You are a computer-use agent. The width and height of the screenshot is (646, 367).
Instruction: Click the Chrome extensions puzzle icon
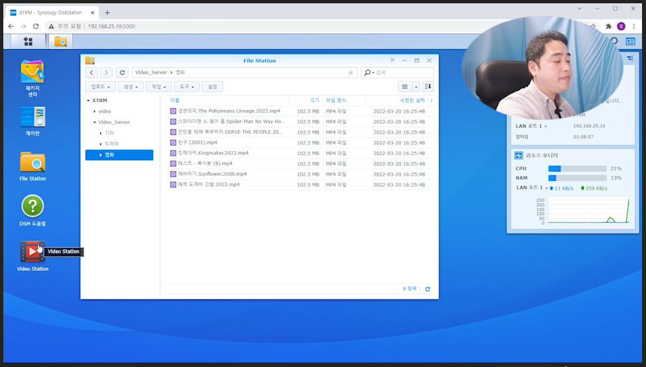(608, 26)
